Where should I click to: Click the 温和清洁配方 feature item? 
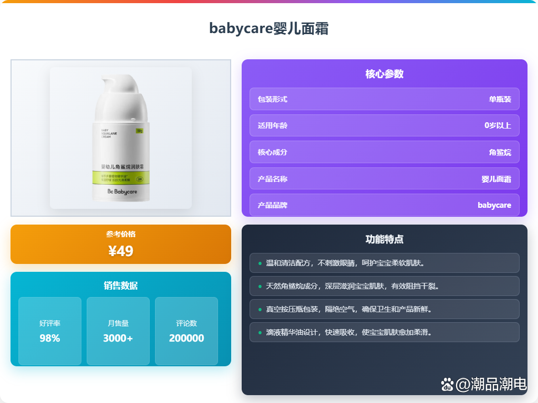coord(384,263)
